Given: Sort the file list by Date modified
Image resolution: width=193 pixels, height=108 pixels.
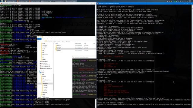Looking at the screenshot, I should click(78, 43).
